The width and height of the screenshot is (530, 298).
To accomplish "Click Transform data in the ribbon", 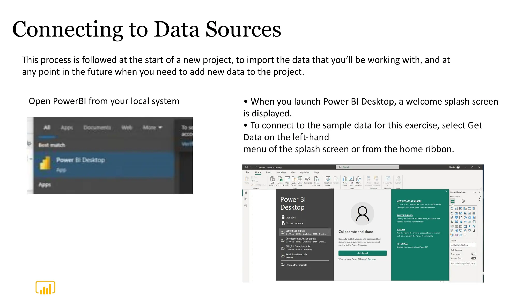I will point(328,181).
